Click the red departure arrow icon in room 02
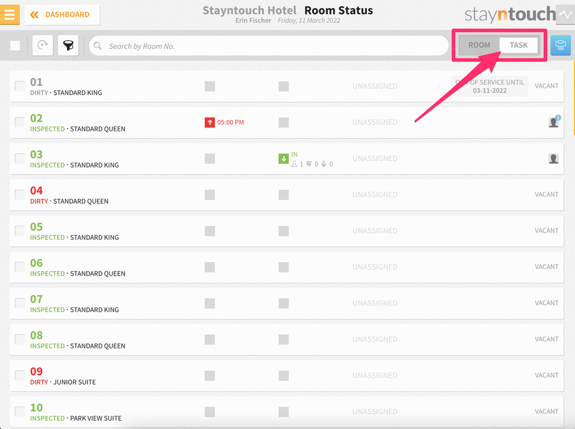The height and width of the screenshot is (429, 575). tap(210, 122)
